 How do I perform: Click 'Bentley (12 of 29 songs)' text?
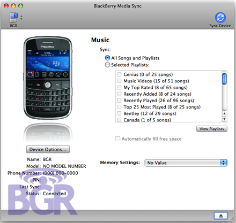pos(150,113)
